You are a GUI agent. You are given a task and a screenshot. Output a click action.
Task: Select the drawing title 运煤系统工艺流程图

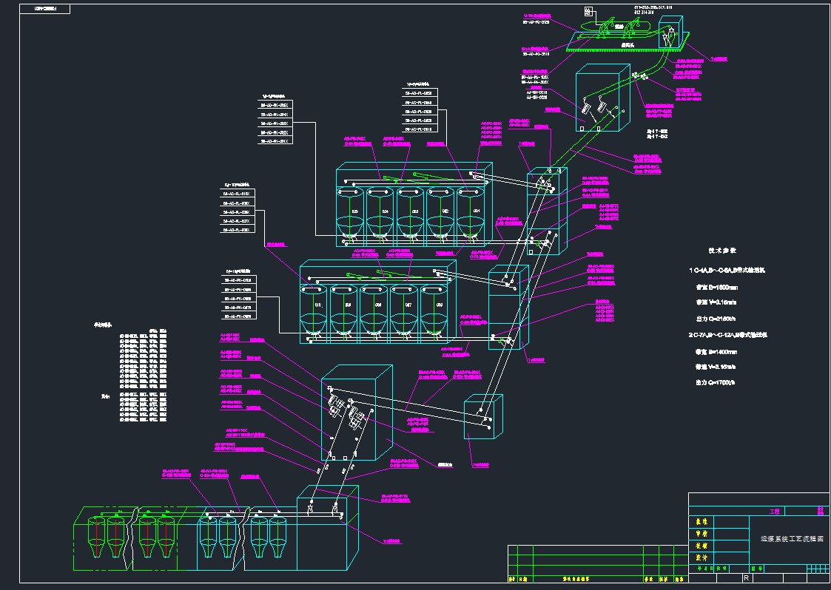[x=793, y=539]
